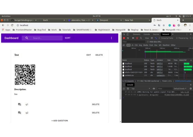Toggle the red filter funnel icon

point(137,38)
